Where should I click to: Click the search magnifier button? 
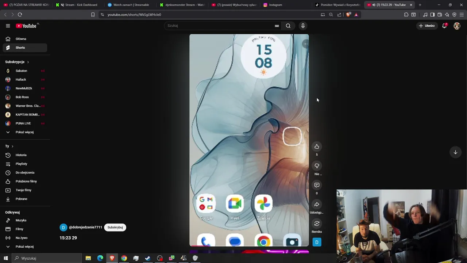point(288,26)
